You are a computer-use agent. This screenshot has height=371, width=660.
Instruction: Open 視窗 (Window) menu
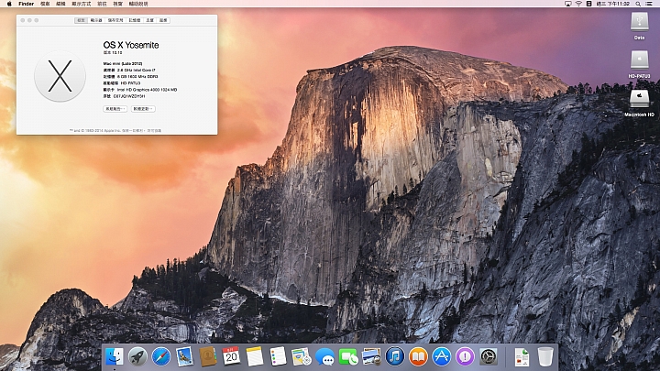pyautogui.click(x=118, y=4)
